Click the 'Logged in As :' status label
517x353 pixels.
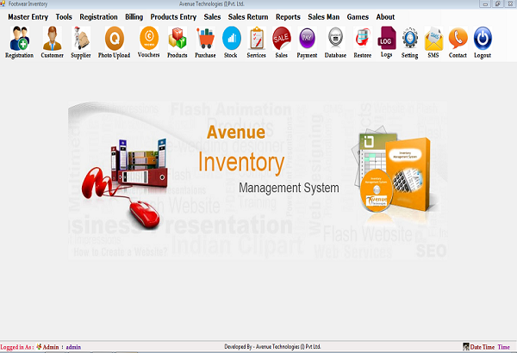pyautogui.click(x=17, y=347)
